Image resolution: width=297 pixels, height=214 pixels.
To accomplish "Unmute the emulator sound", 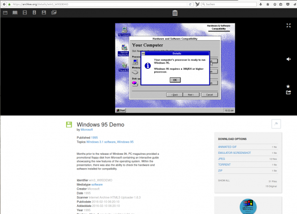I will coord(288,59).
